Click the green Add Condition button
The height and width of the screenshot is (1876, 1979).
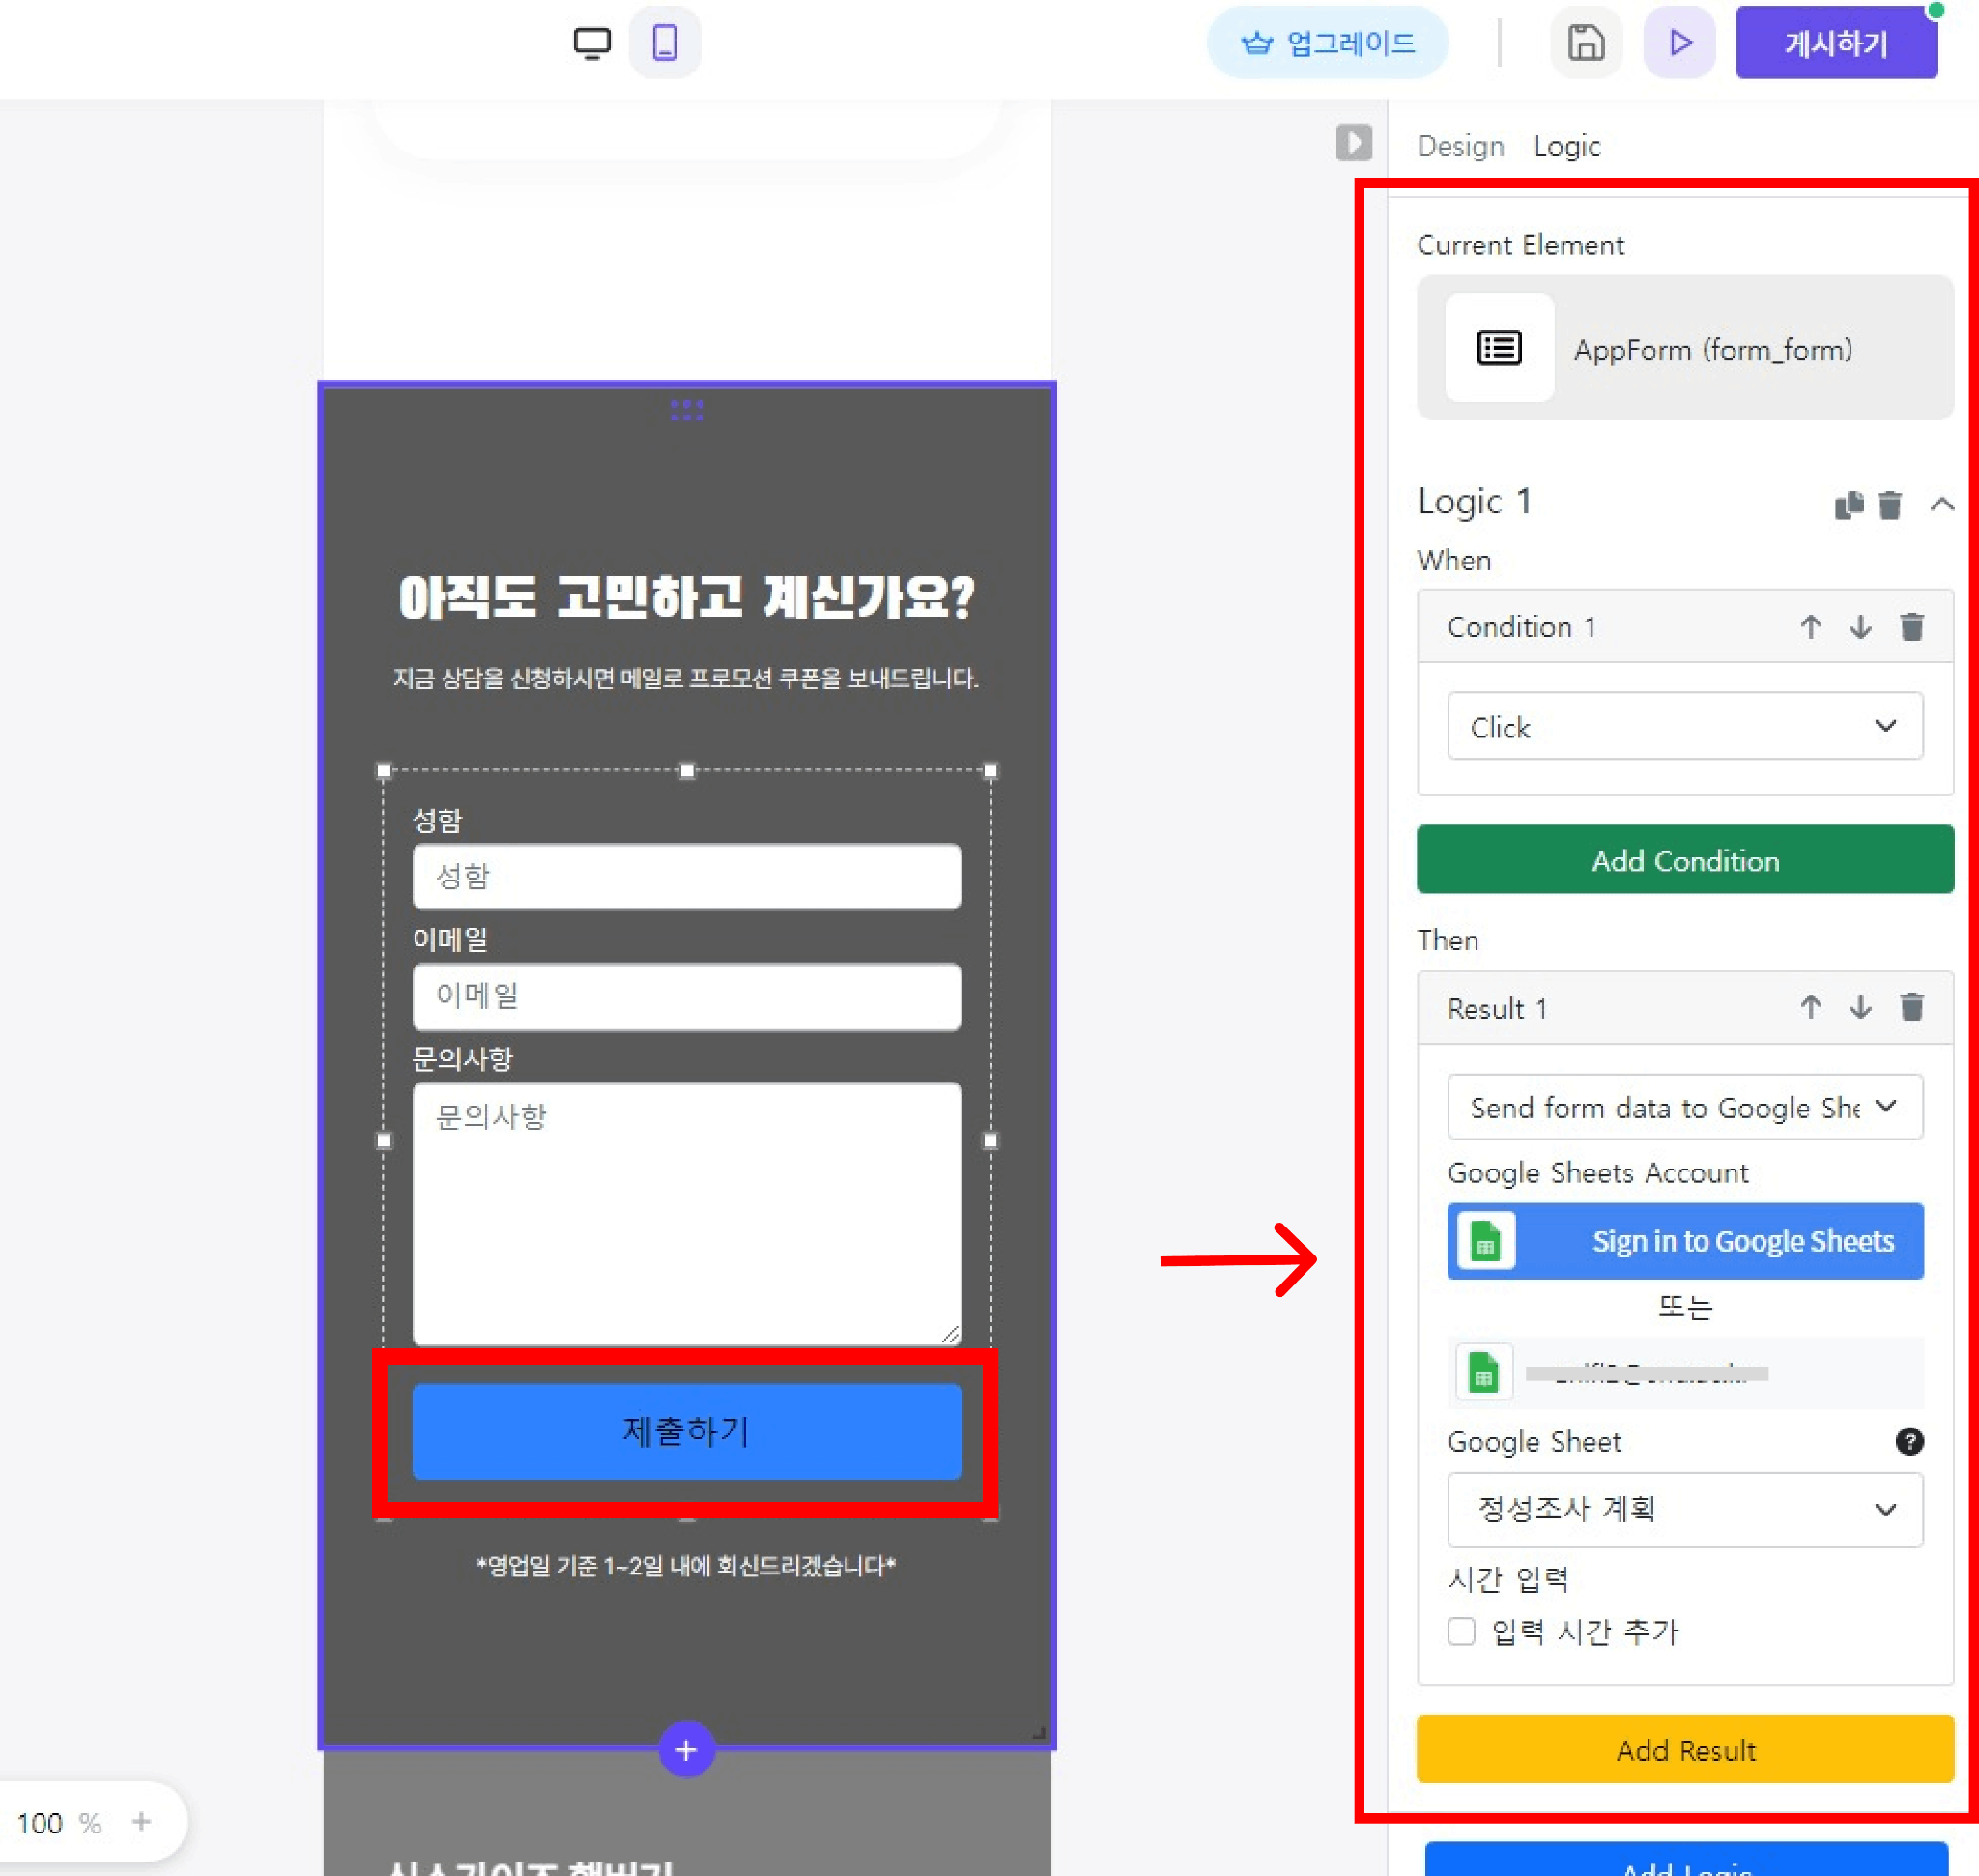point(1684,860)
